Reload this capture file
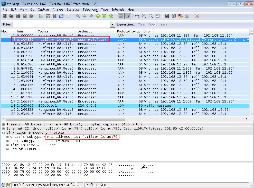 click(61, 16)
